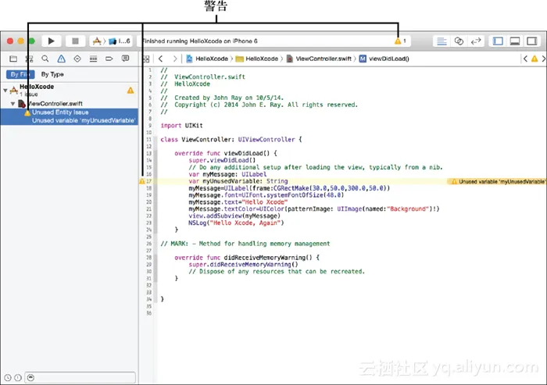Click the myMessage.text="Hello Xcode" line
547x385 pixels.
point(238,202)
